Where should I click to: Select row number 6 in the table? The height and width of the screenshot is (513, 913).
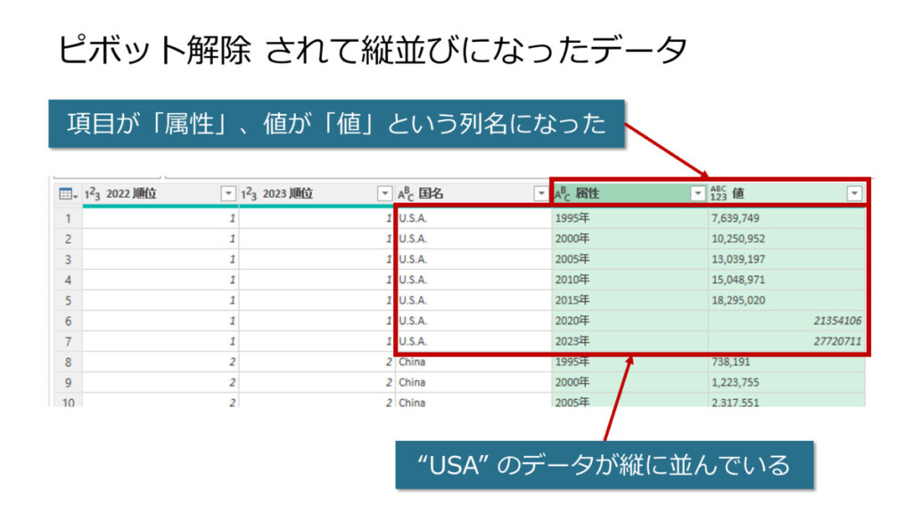68,321
